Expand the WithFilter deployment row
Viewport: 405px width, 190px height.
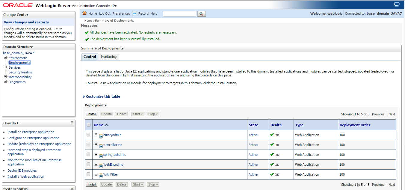(x=96, y=174)
